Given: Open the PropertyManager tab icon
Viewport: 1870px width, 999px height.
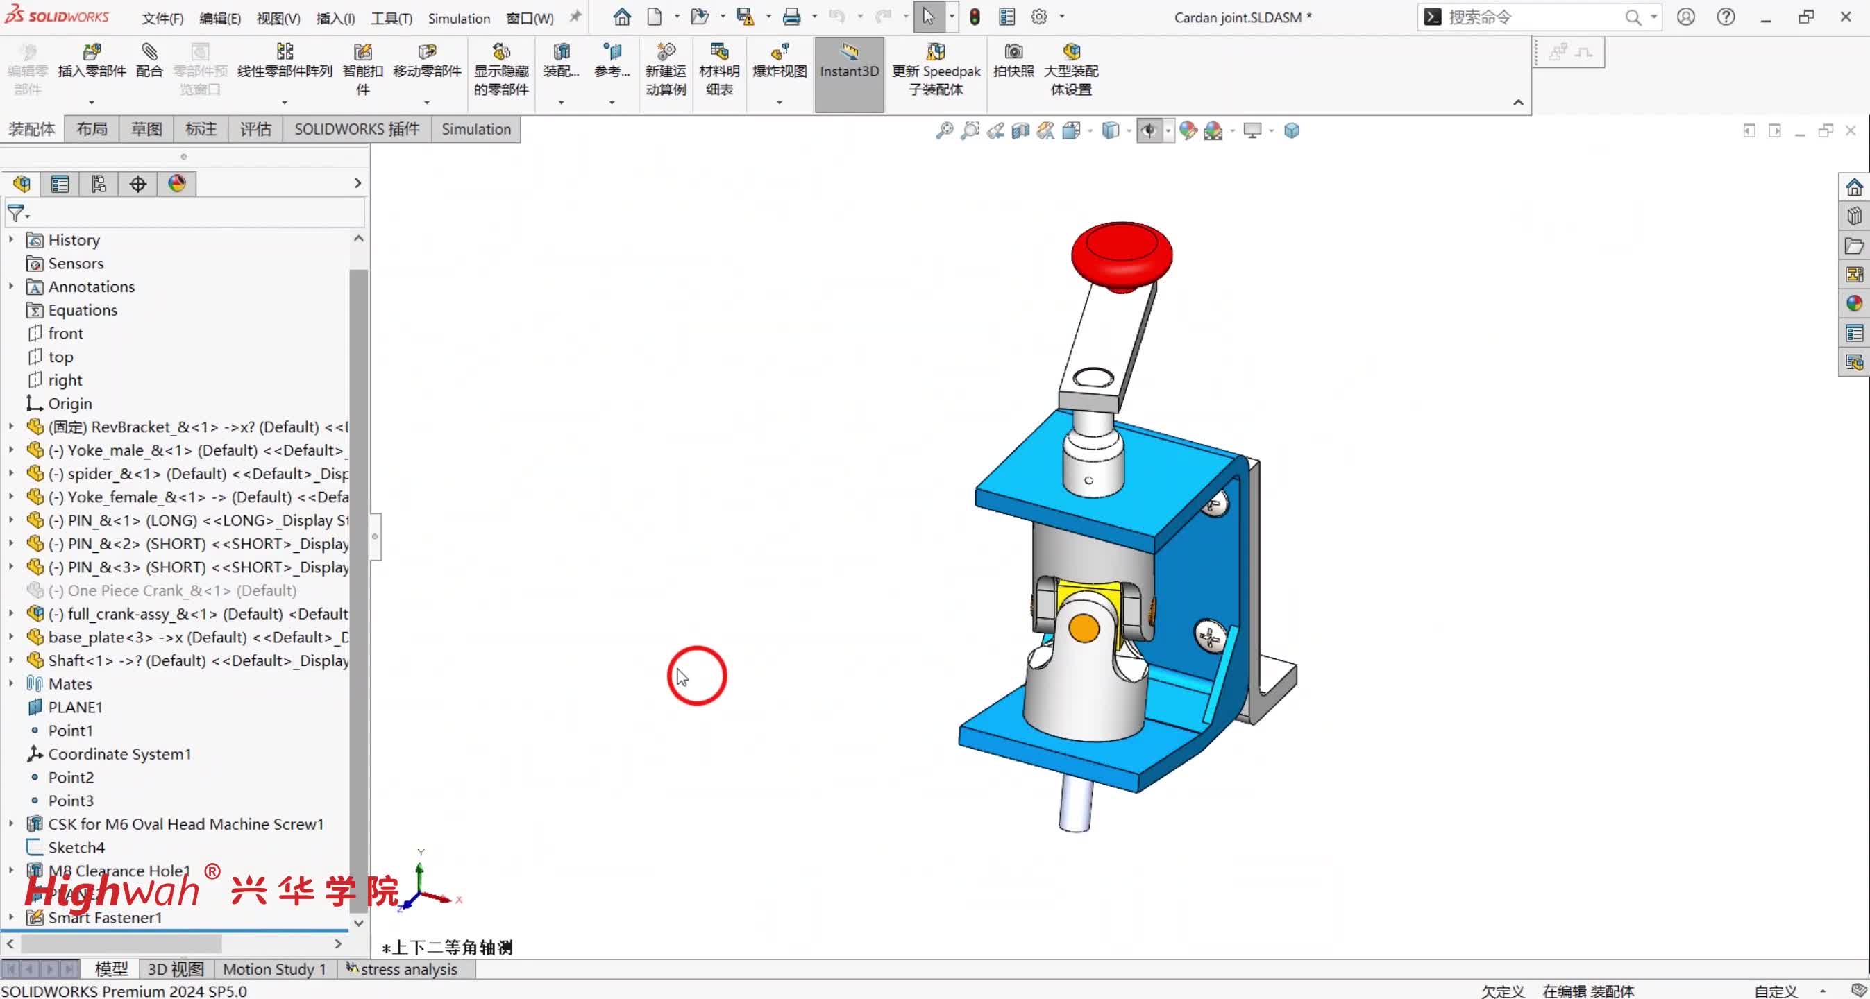Looking at the screenshot, I should click(x=60, y=184).
